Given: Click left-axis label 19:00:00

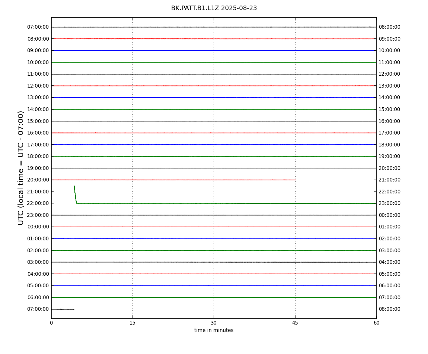Looking at the screenshot, I should (38, 168).
